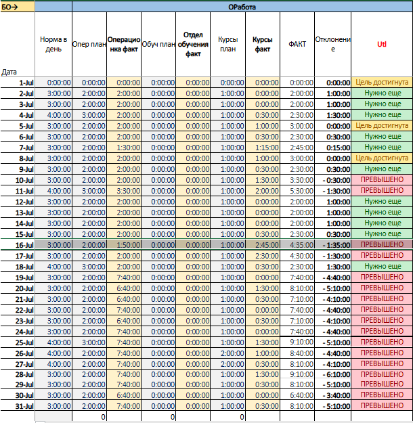Screen dimensions: 413x423
Task: Click ПРЕВЫШЕНО status for 16-Jul
Action: tap(382, 245)
